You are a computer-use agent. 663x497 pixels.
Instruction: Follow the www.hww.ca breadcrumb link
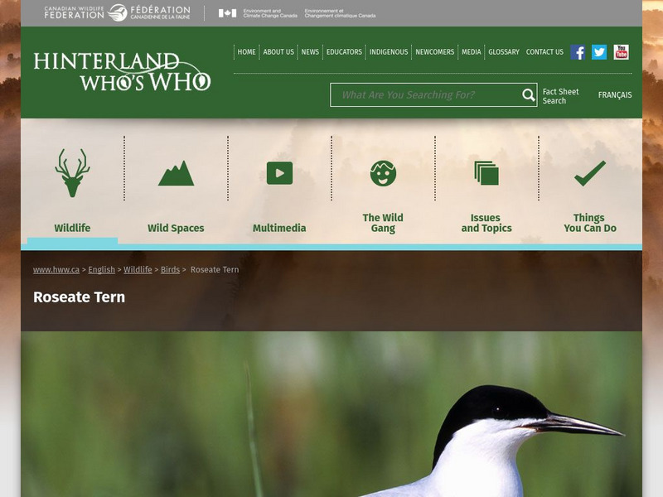point(56,270)
